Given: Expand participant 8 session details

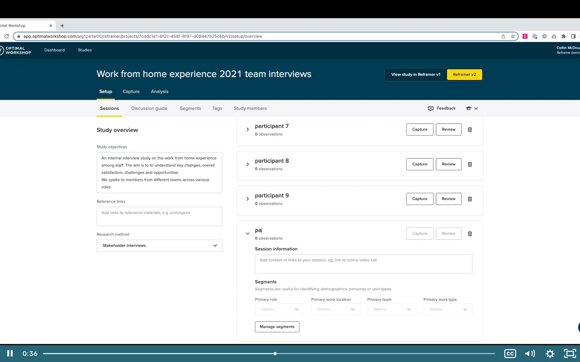Looking at the screenshot, I should [x=248, y=164].
